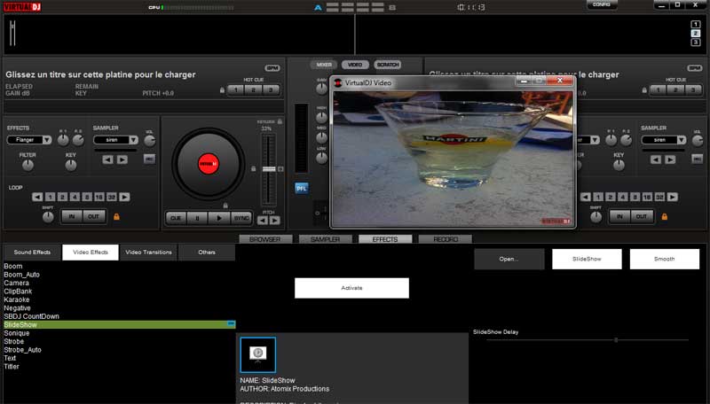Select loop length 4 on left deck
The width and height of the screenshot is (710, 404).
point(75,197)
